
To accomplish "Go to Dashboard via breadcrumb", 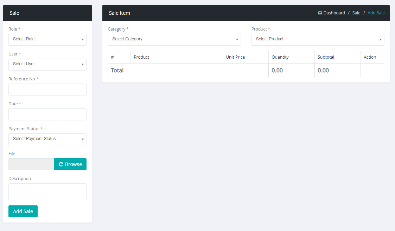I will (334, 13).
